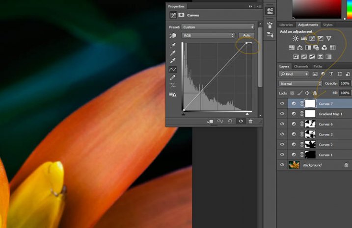Viewport: 352px width, 228px height.
Task: Add a Brightness/Contrast adjustment
Action: [x=296, y=38]
